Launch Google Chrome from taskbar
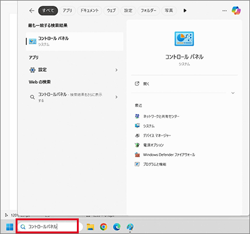 (x=104, y=227)
